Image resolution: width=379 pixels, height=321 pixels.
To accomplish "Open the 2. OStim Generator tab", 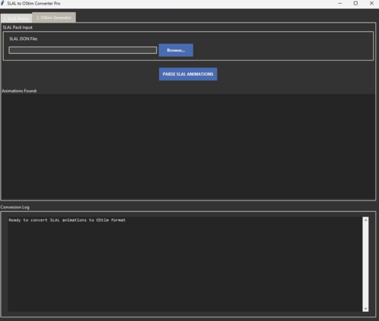I will pos(54,17).
